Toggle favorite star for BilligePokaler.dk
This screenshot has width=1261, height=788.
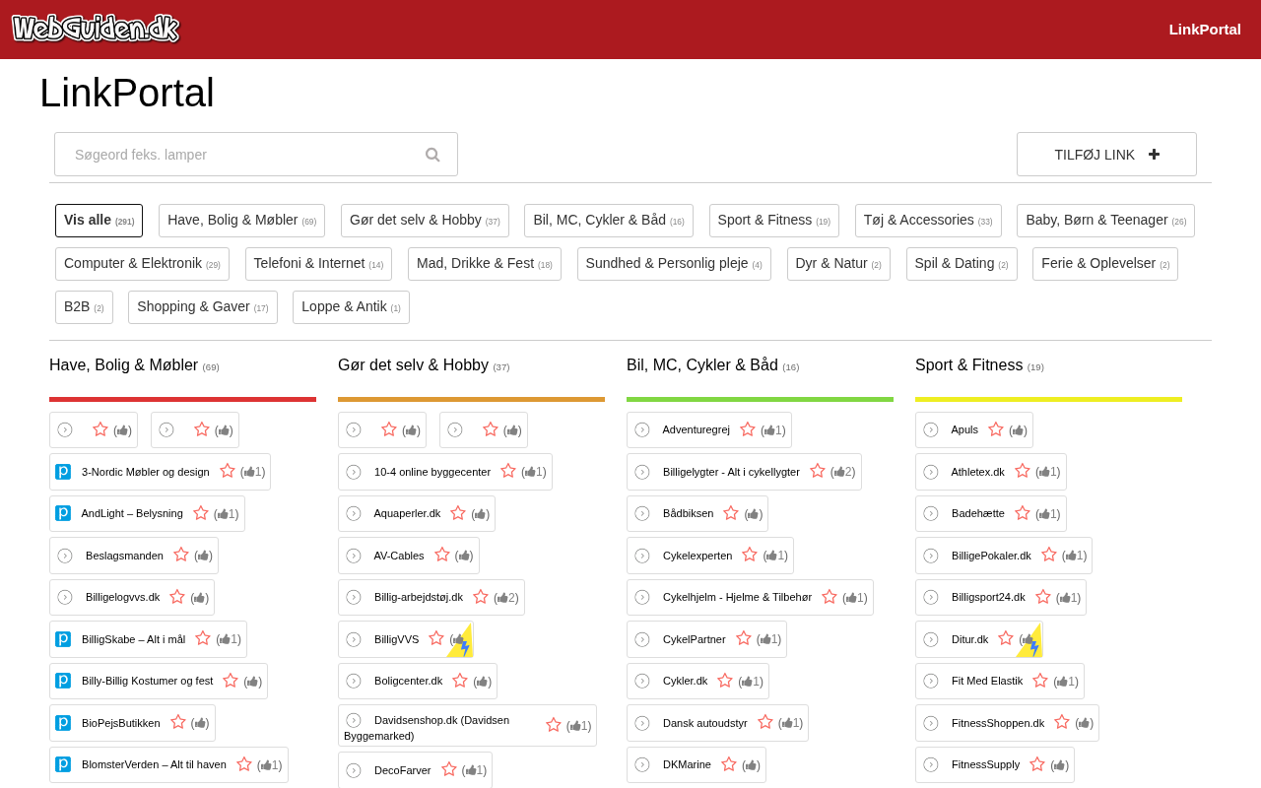tap(1049, 555)
